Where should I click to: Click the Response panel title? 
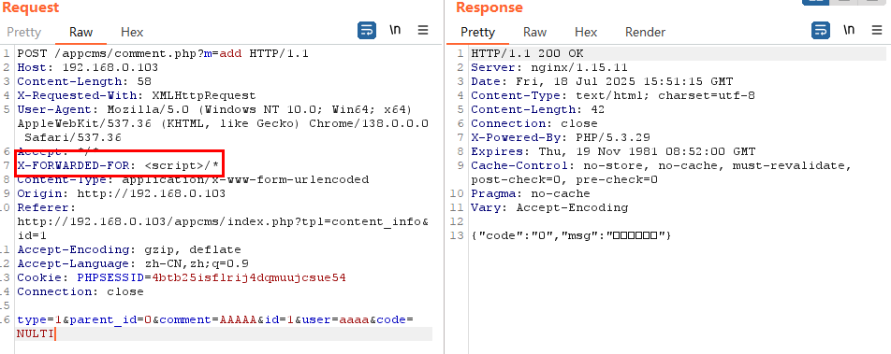(489, 8)
